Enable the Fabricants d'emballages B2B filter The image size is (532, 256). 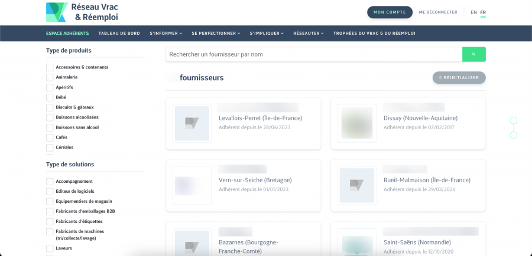[50, 211]
